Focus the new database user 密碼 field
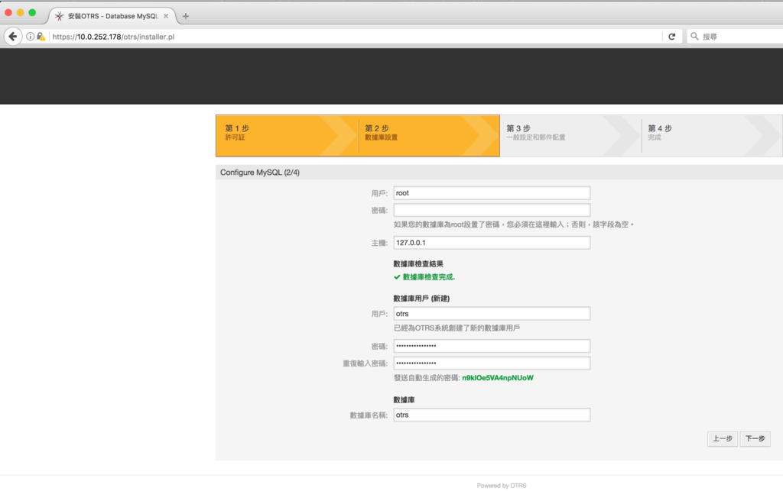This screenshot has width=783, height=491. pyautogui.click(x=492, y=346)
